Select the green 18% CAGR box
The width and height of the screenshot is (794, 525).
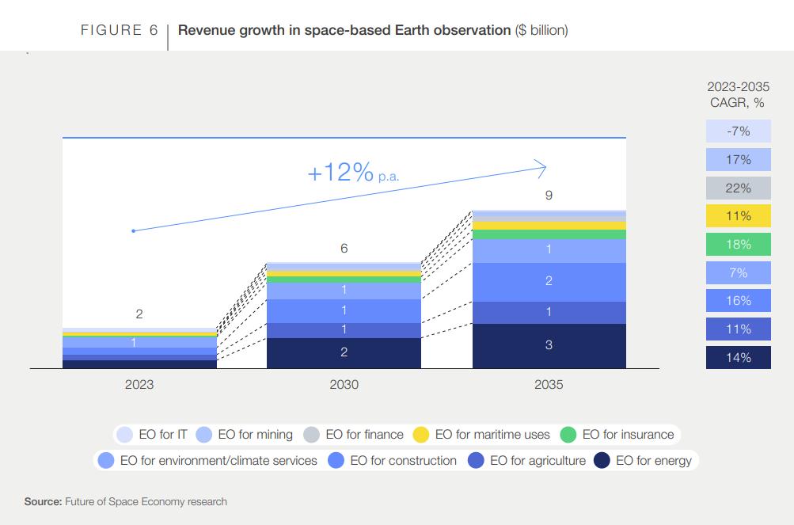pos(739,244)
